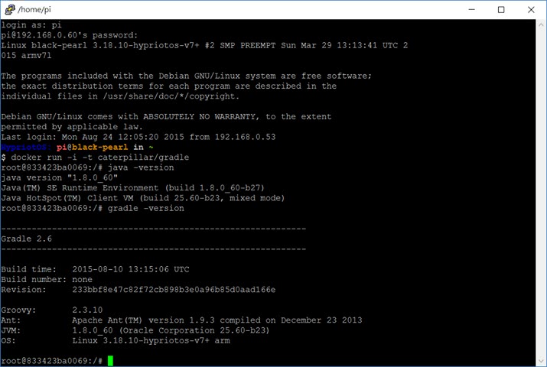547x367 pixels.
Task: Click revision hash '233bbf8e47c82f72cb898b3e0a96b85d0aad166e'
Action: [x=174, y=290]
